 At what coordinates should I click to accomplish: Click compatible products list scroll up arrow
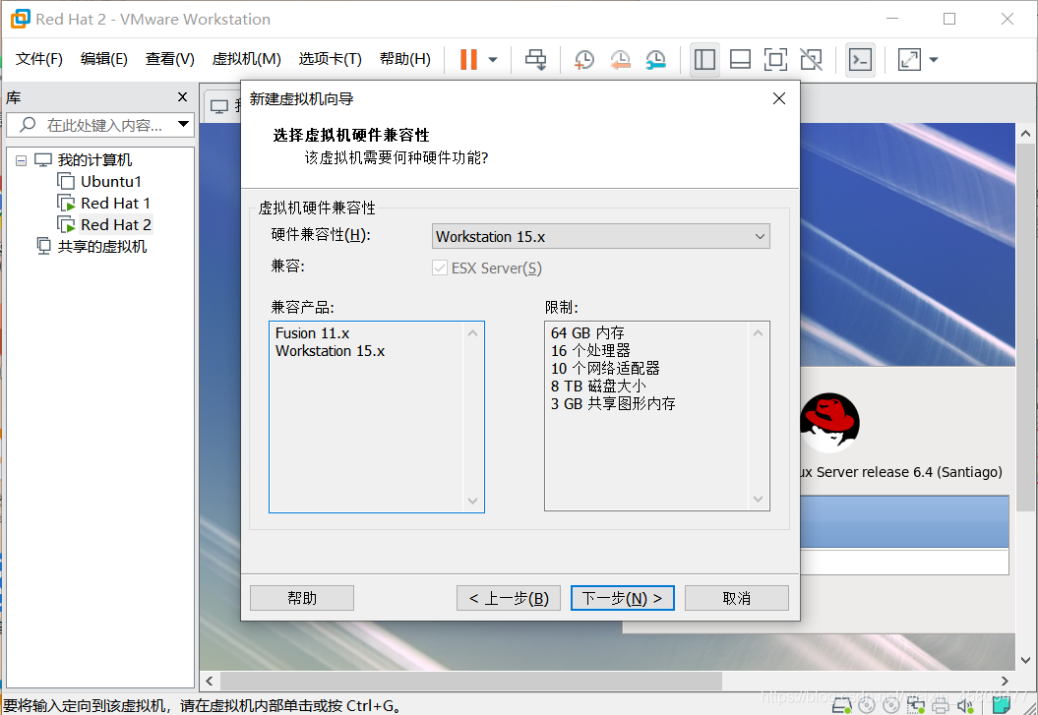(x=472, y=332)
